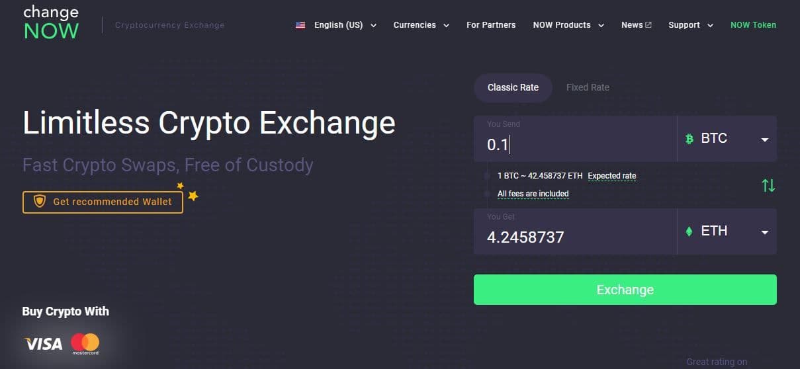Switch to Classic Rate
The height and width of the screenshot is (369, 800).
click(x=513, y=87)
